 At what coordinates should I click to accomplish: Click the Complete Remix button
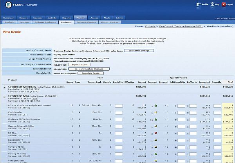pos(91,73)
